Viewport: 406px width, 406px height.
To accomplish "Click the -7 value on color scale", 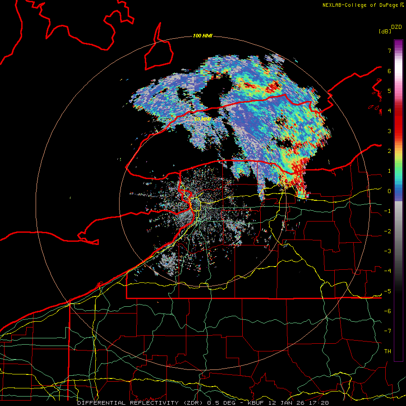I will tap(388, 331).
